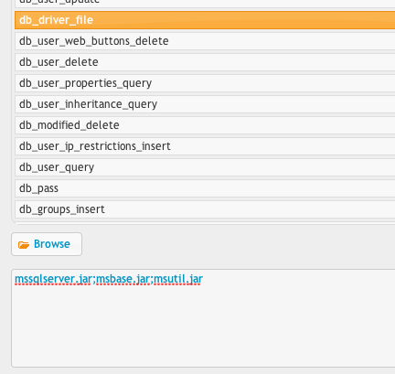Screen dimensions: 395x374
Task: Pick db_user_inheritance_query in the list
Action: (x=205, y=104)
